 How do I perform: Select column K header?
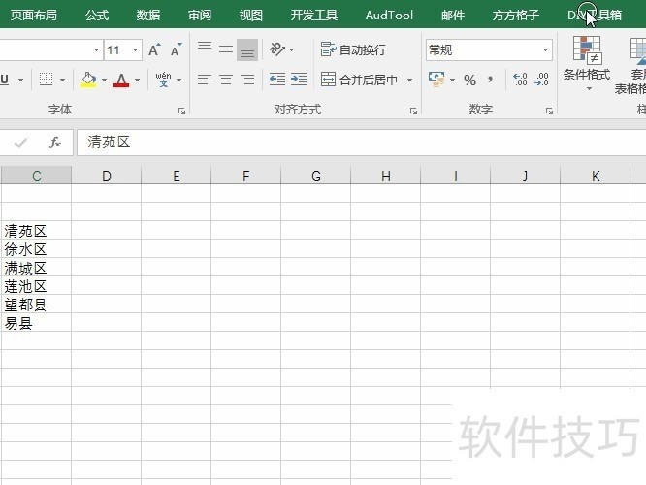(596, 176)
